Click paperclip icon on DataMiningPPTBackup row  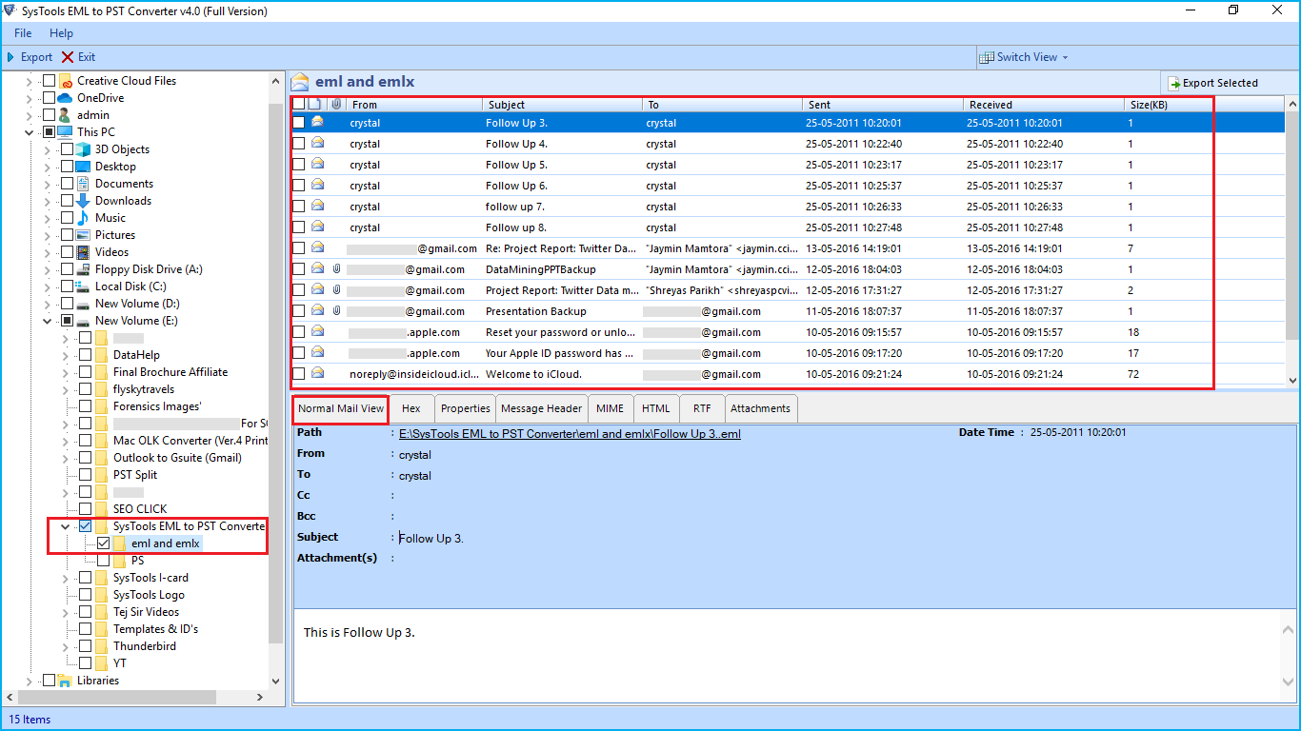(336, 269)
